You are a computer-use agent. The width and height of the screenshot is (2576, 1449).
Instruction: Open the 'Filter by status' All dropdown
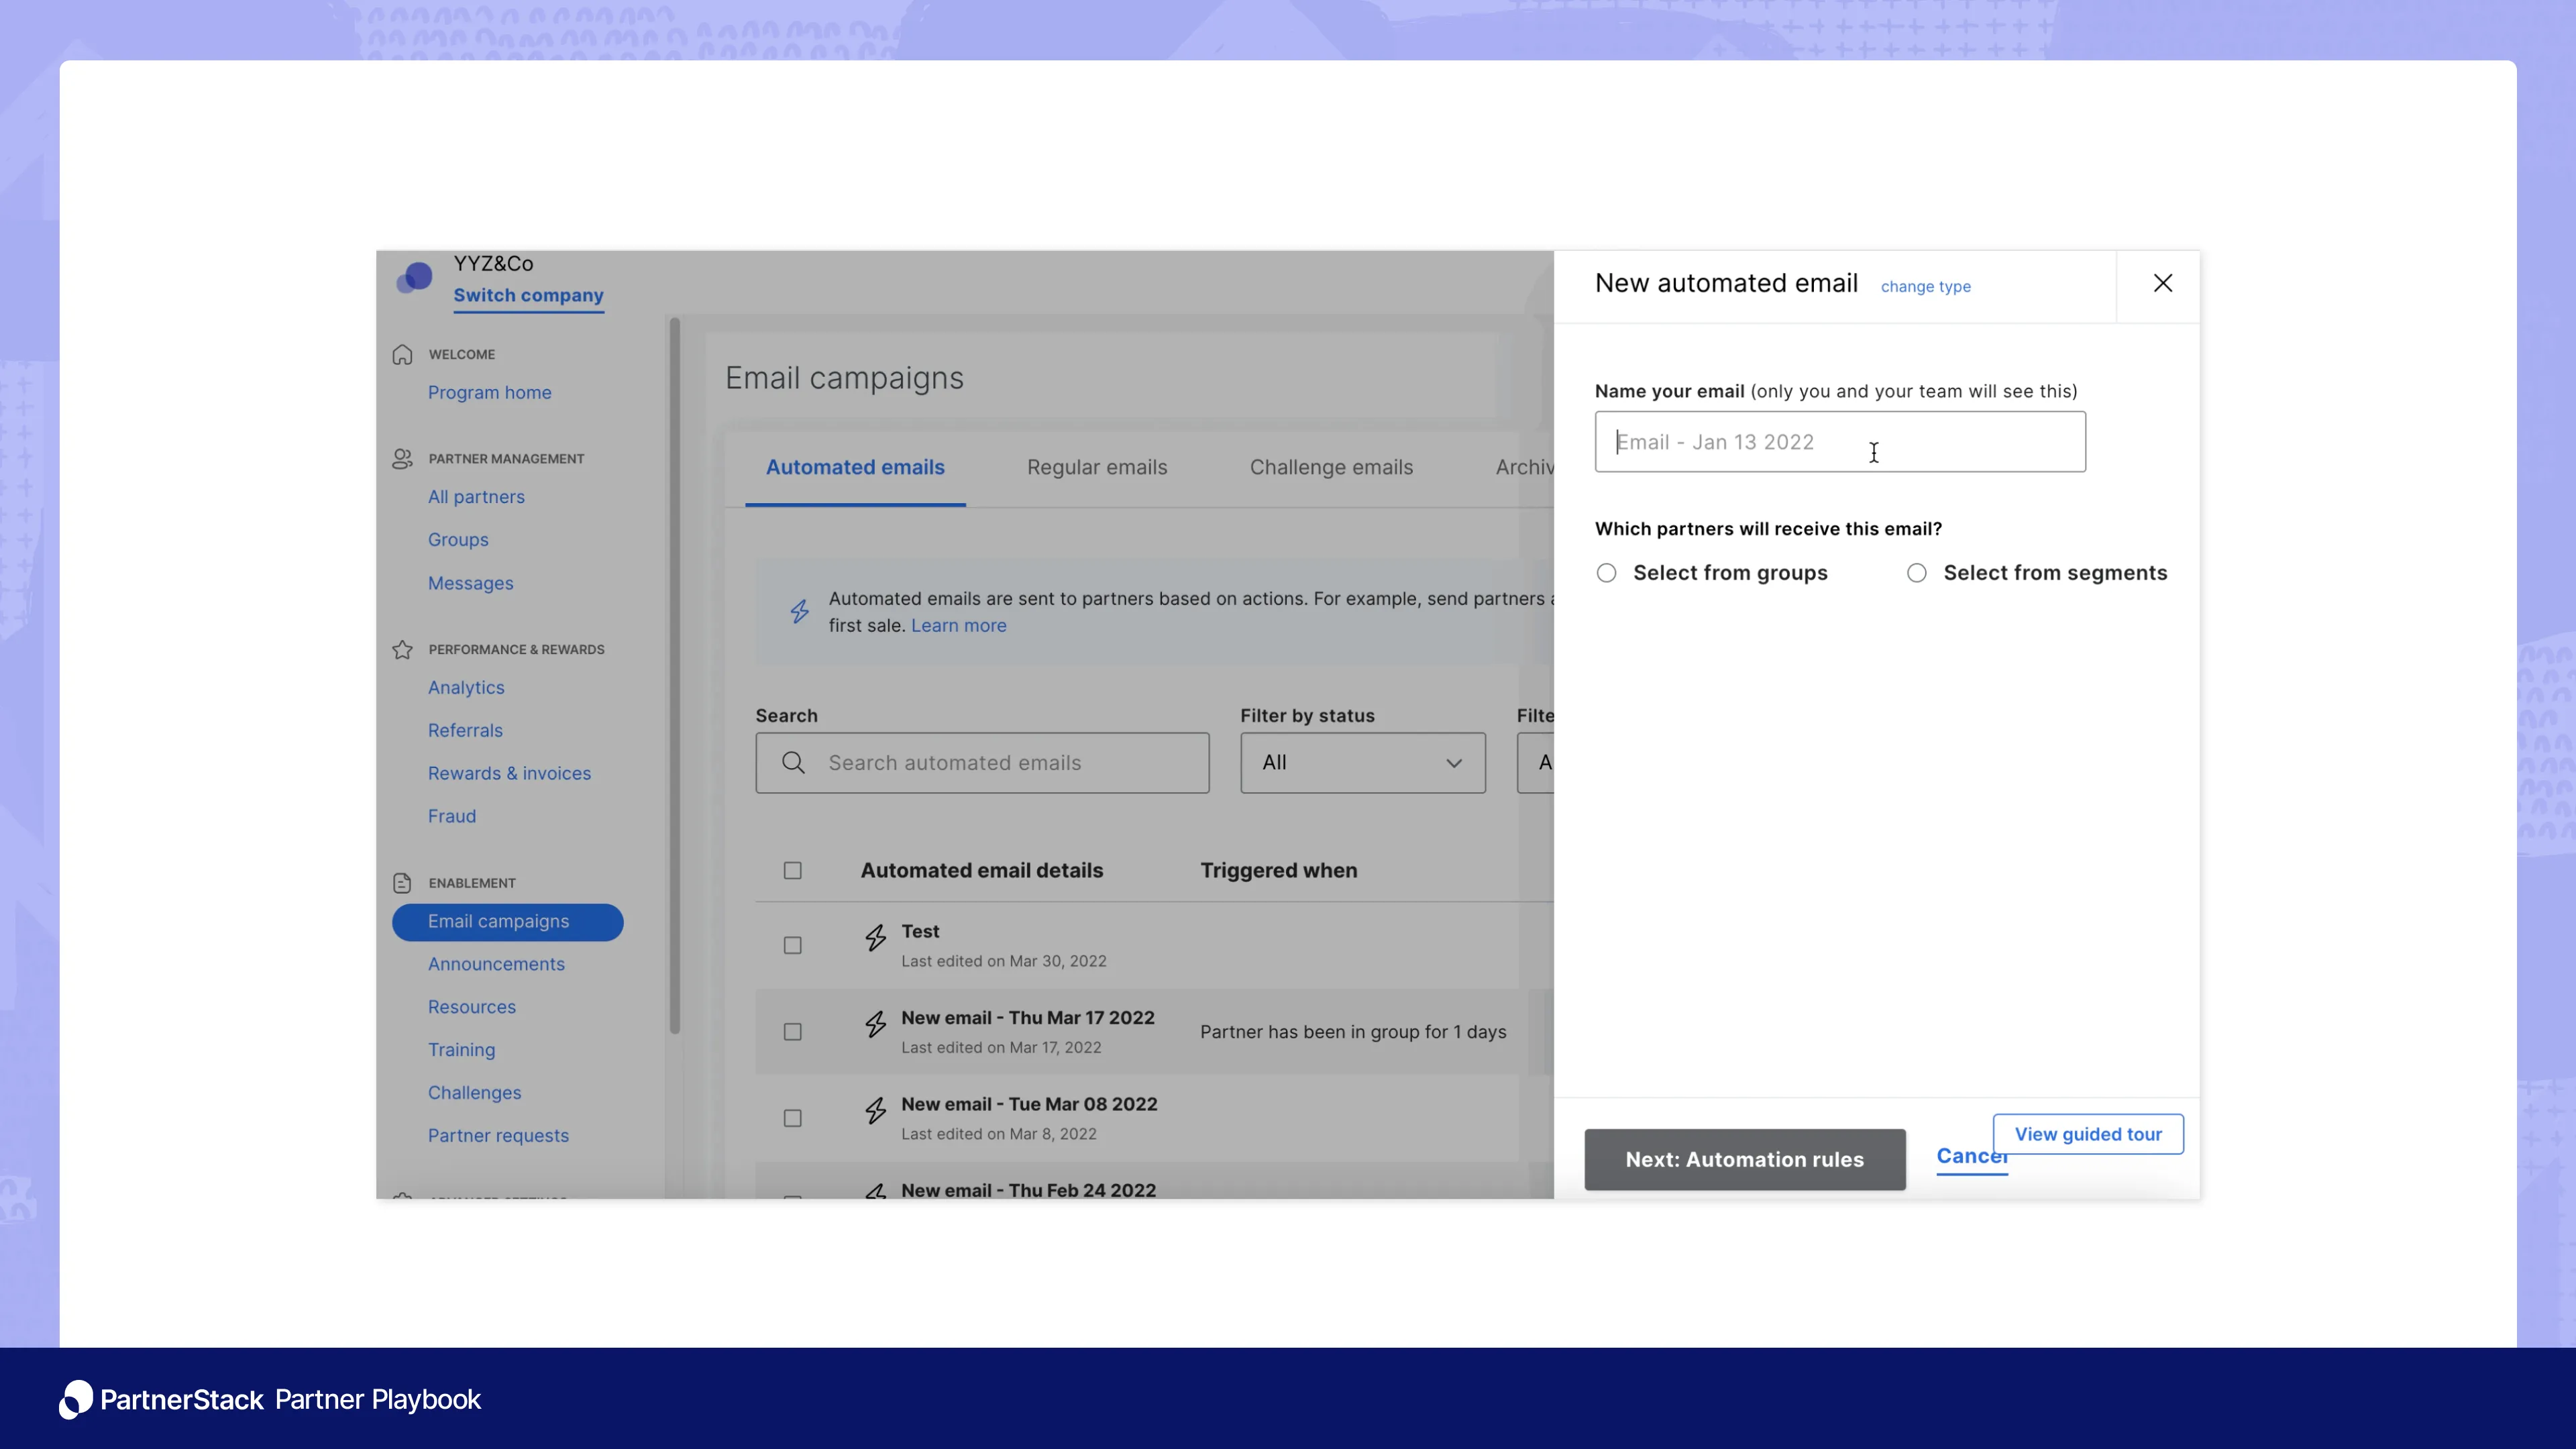click(x=1362, y=762)
